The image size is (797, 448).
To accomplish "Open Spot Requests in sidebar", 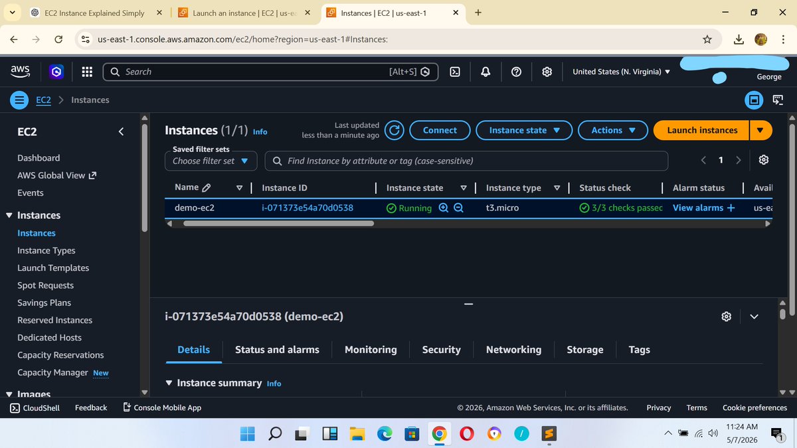I will point(45,285).
